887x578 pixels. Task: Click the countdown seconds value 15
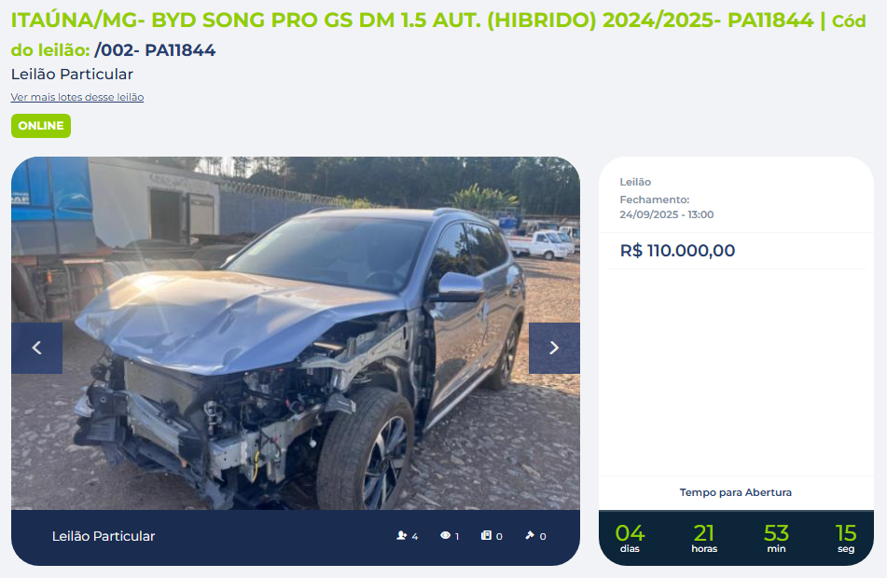click(x=846, y=532)
